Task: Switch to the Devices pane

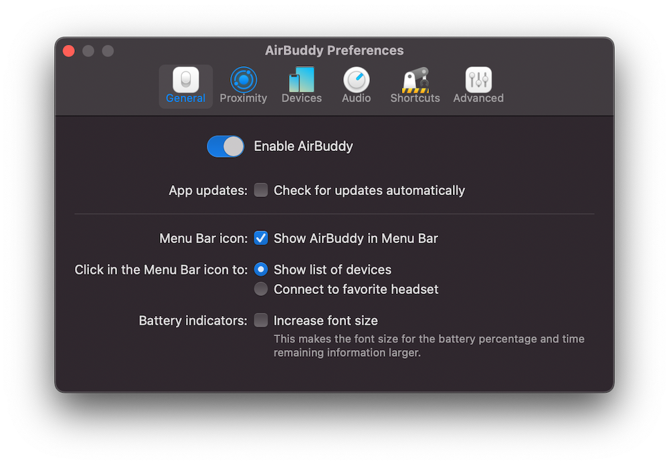Action: (x=302, y=84)
